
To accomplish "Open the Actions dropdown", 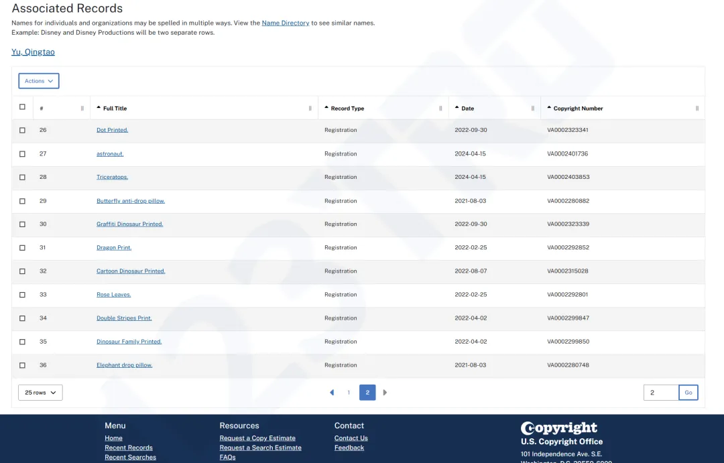I will click(x=39, y=81).
